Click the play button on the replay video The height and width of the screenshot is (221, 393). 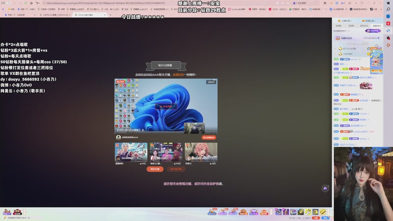tap(166, 107)
